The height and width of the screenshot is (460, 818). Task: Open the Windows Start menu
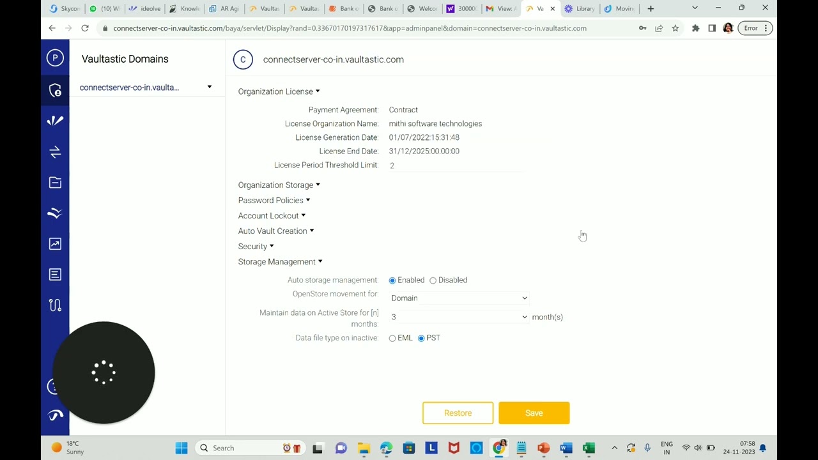click(x=181, y=448)
